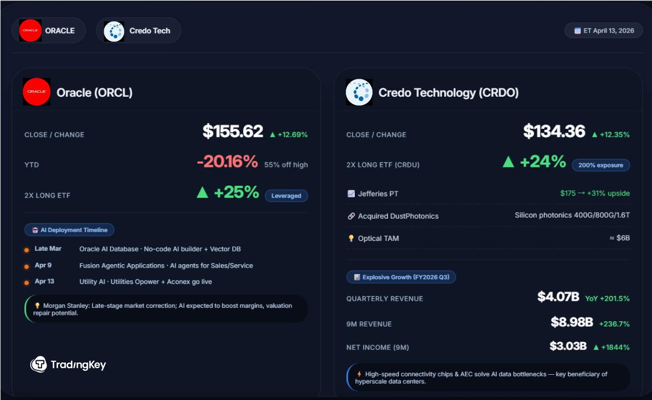Click the Credo logo beside Credo Technology (CRDO)

(359, 92)
